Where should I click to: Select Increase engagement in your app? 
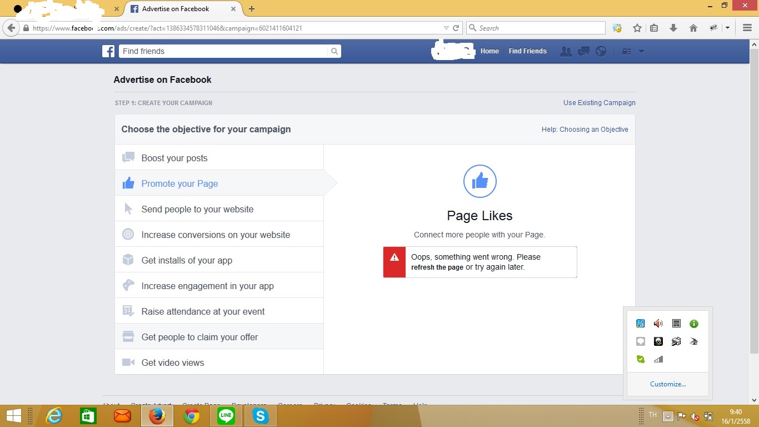219,286
